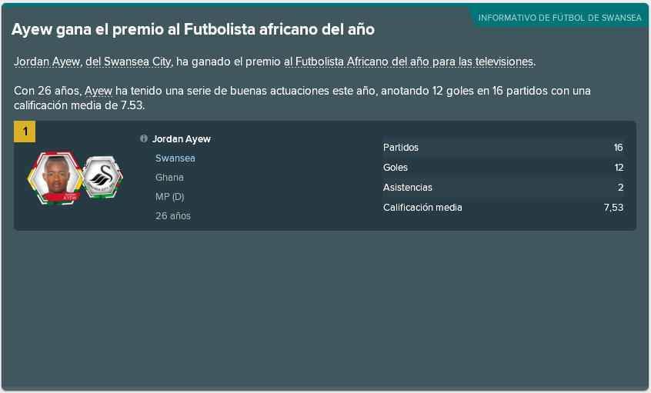Click the Ghana nationality text
The width and height of the screenshot is (651, 393).
coord(169,177)
